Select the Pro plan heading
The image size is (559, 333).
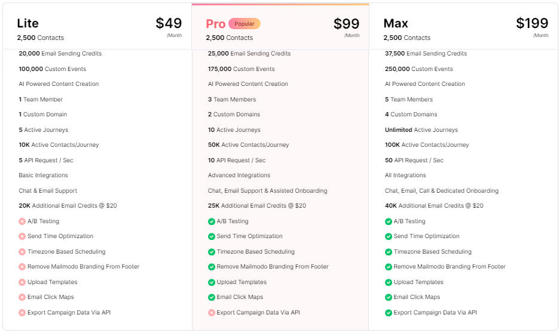pyautogui.click(x=215, y=24)
